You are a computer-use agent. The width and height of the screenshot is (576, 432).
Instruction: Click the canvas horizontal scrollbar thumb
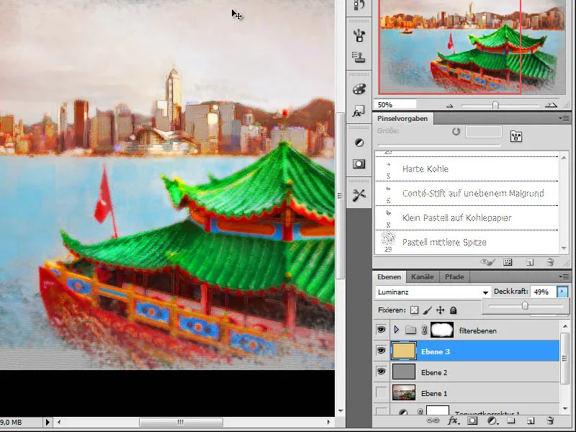pyautogui.click(x=181, y=423)
